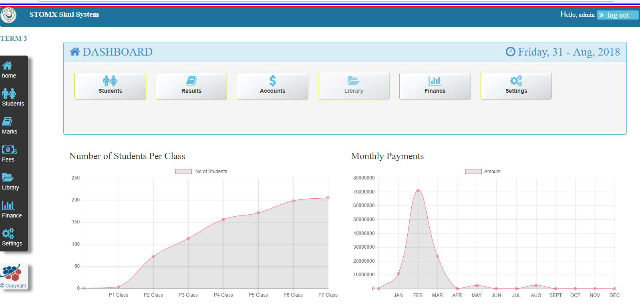Click the P7 Class data point
The height and width of the screenshot is (307, 640).
[328, 198]
